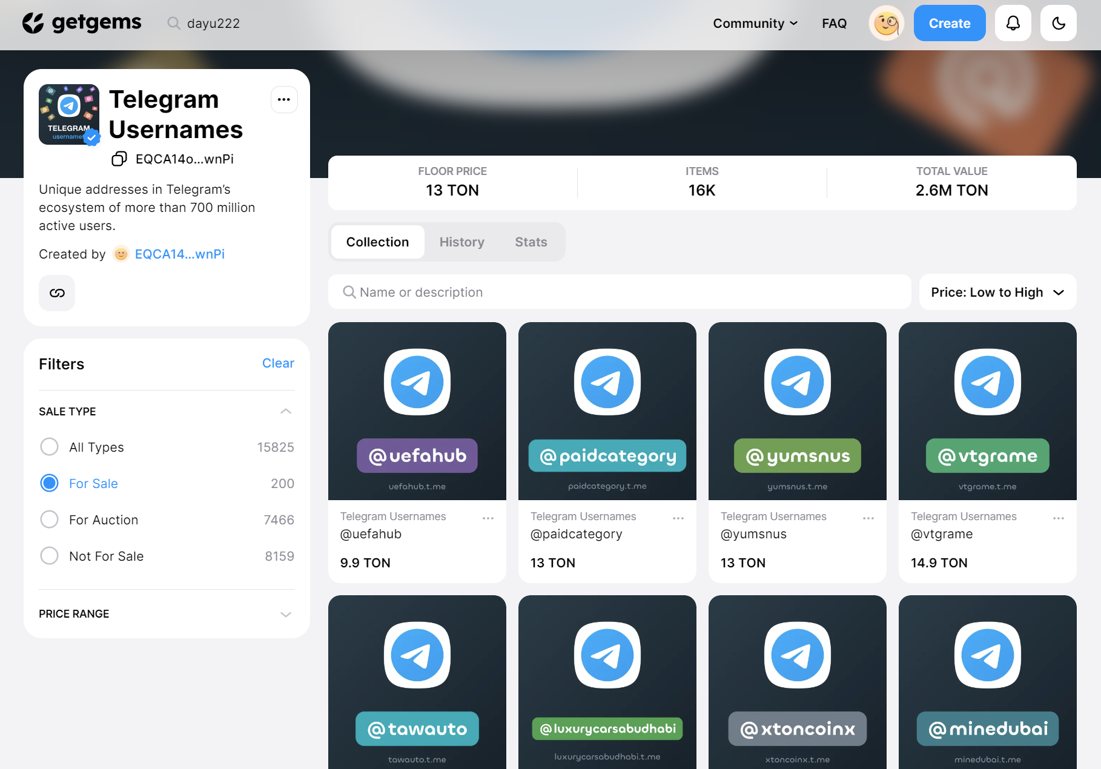Switch to History tab

461,242
